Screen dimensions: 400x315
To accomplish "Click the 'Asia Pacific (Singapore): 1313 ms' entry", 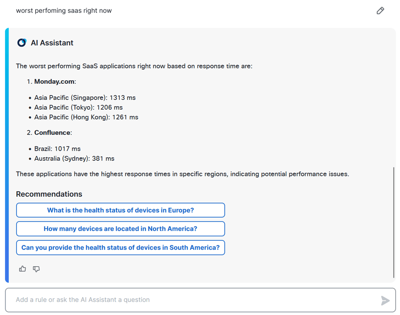I will point(85,97).
